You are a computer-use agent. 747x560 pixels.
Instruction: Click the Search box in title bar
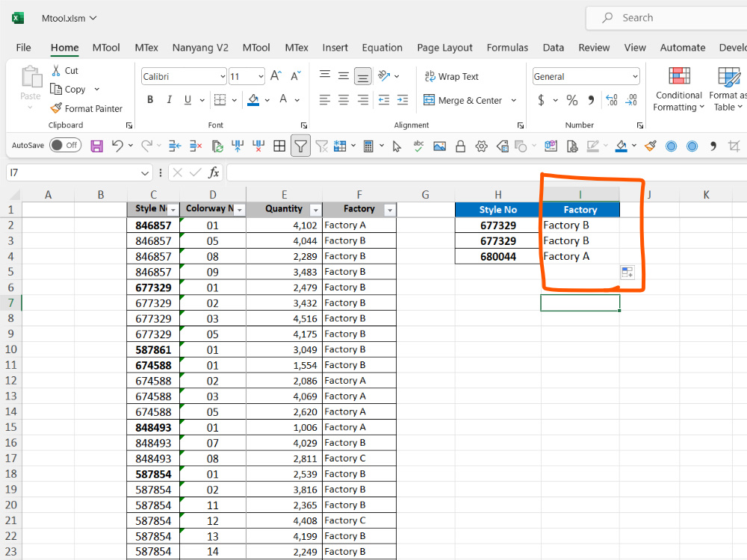667,18
